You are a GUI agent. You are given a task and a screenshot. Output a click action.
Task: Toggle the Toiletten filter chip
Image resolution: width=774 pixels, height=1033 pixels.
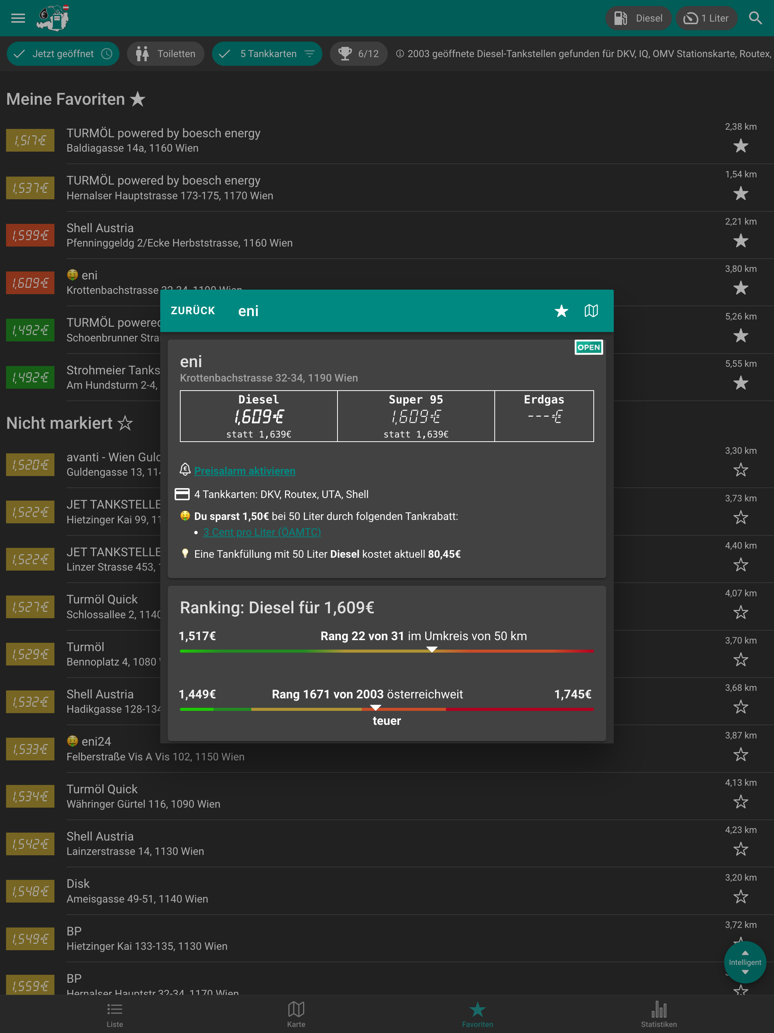pos(166,54)
